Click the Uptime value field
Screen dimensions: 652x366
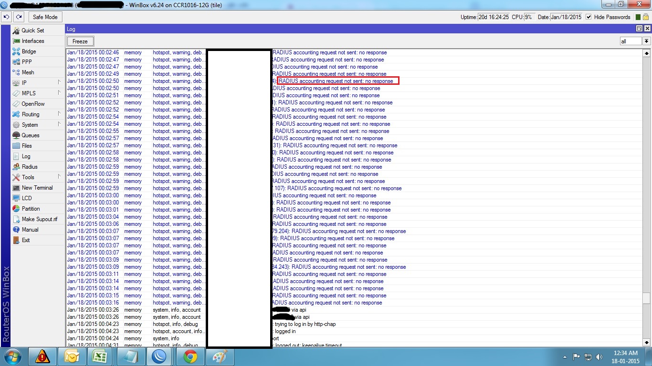click(494, 17)
